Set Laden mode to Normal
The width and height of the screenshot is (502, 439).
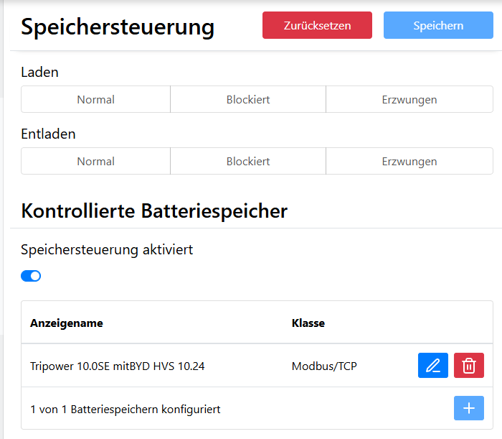(95, 100)
